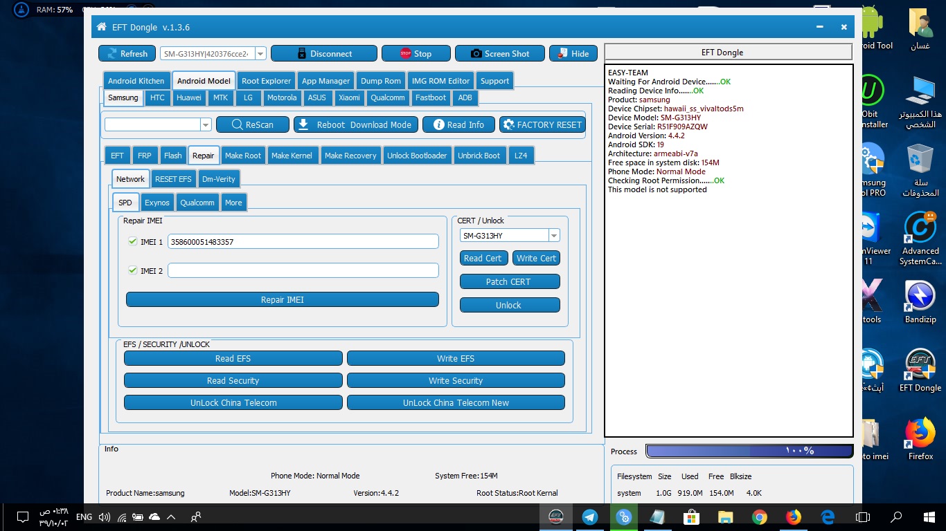Open the Action Center notification icon
This screenshot has height=531, width=946.
[x=22, y=516]
